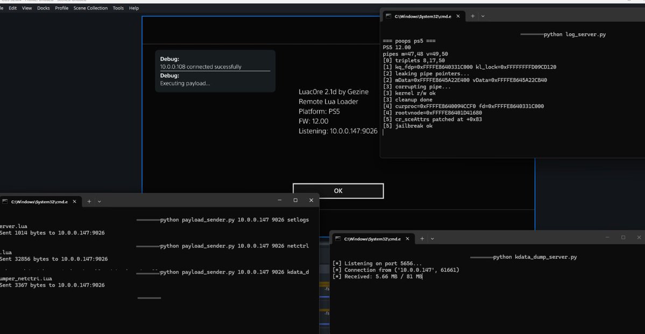
Task: Click 'Sent 3367 bytes to 10.0.0.147:9026' line
Action: coord(52,285)
